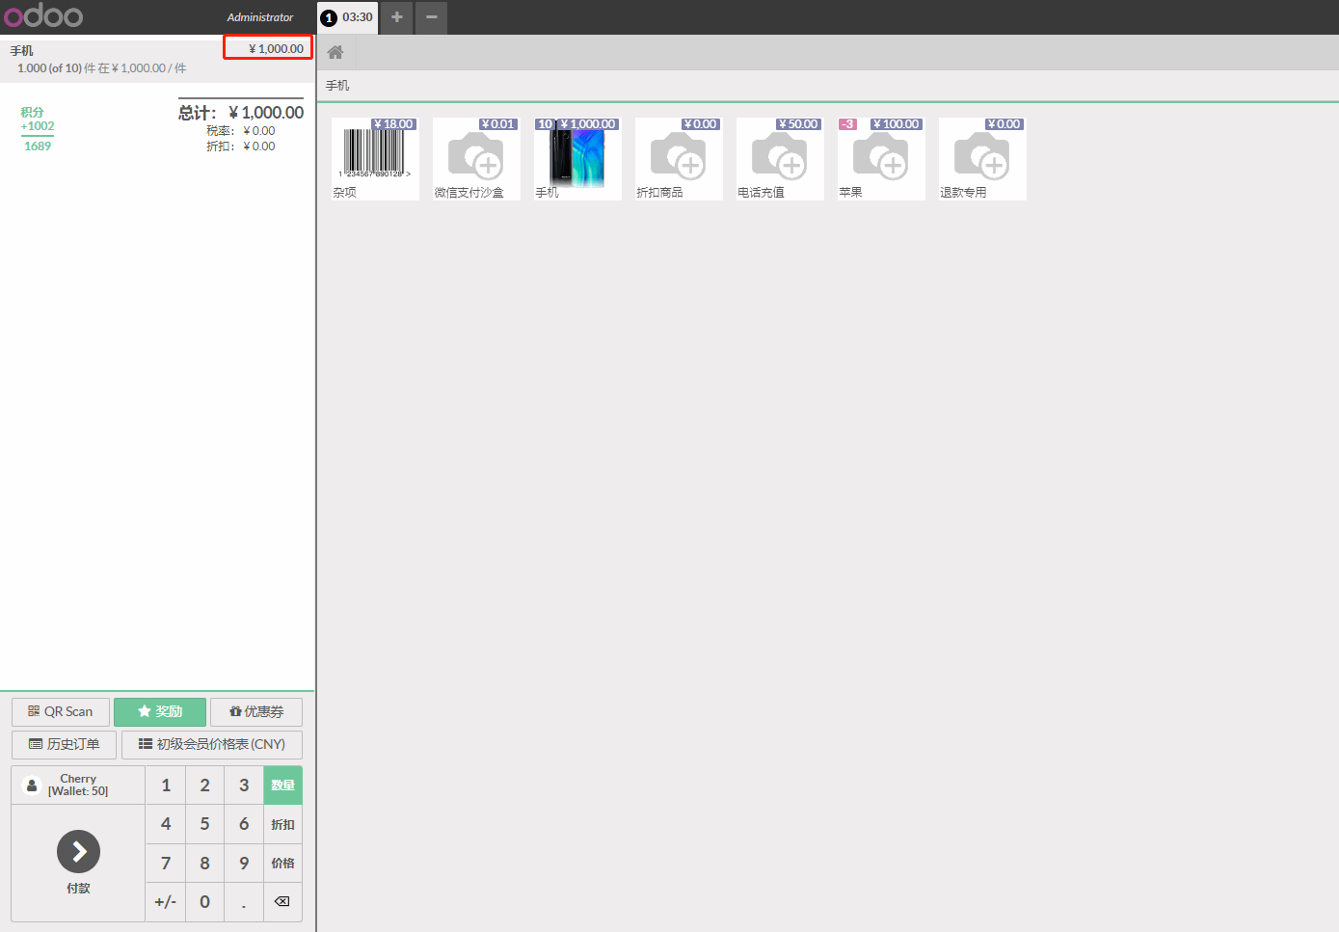Switch numpad to 数量 quantity mode

(x=282, y=786)
